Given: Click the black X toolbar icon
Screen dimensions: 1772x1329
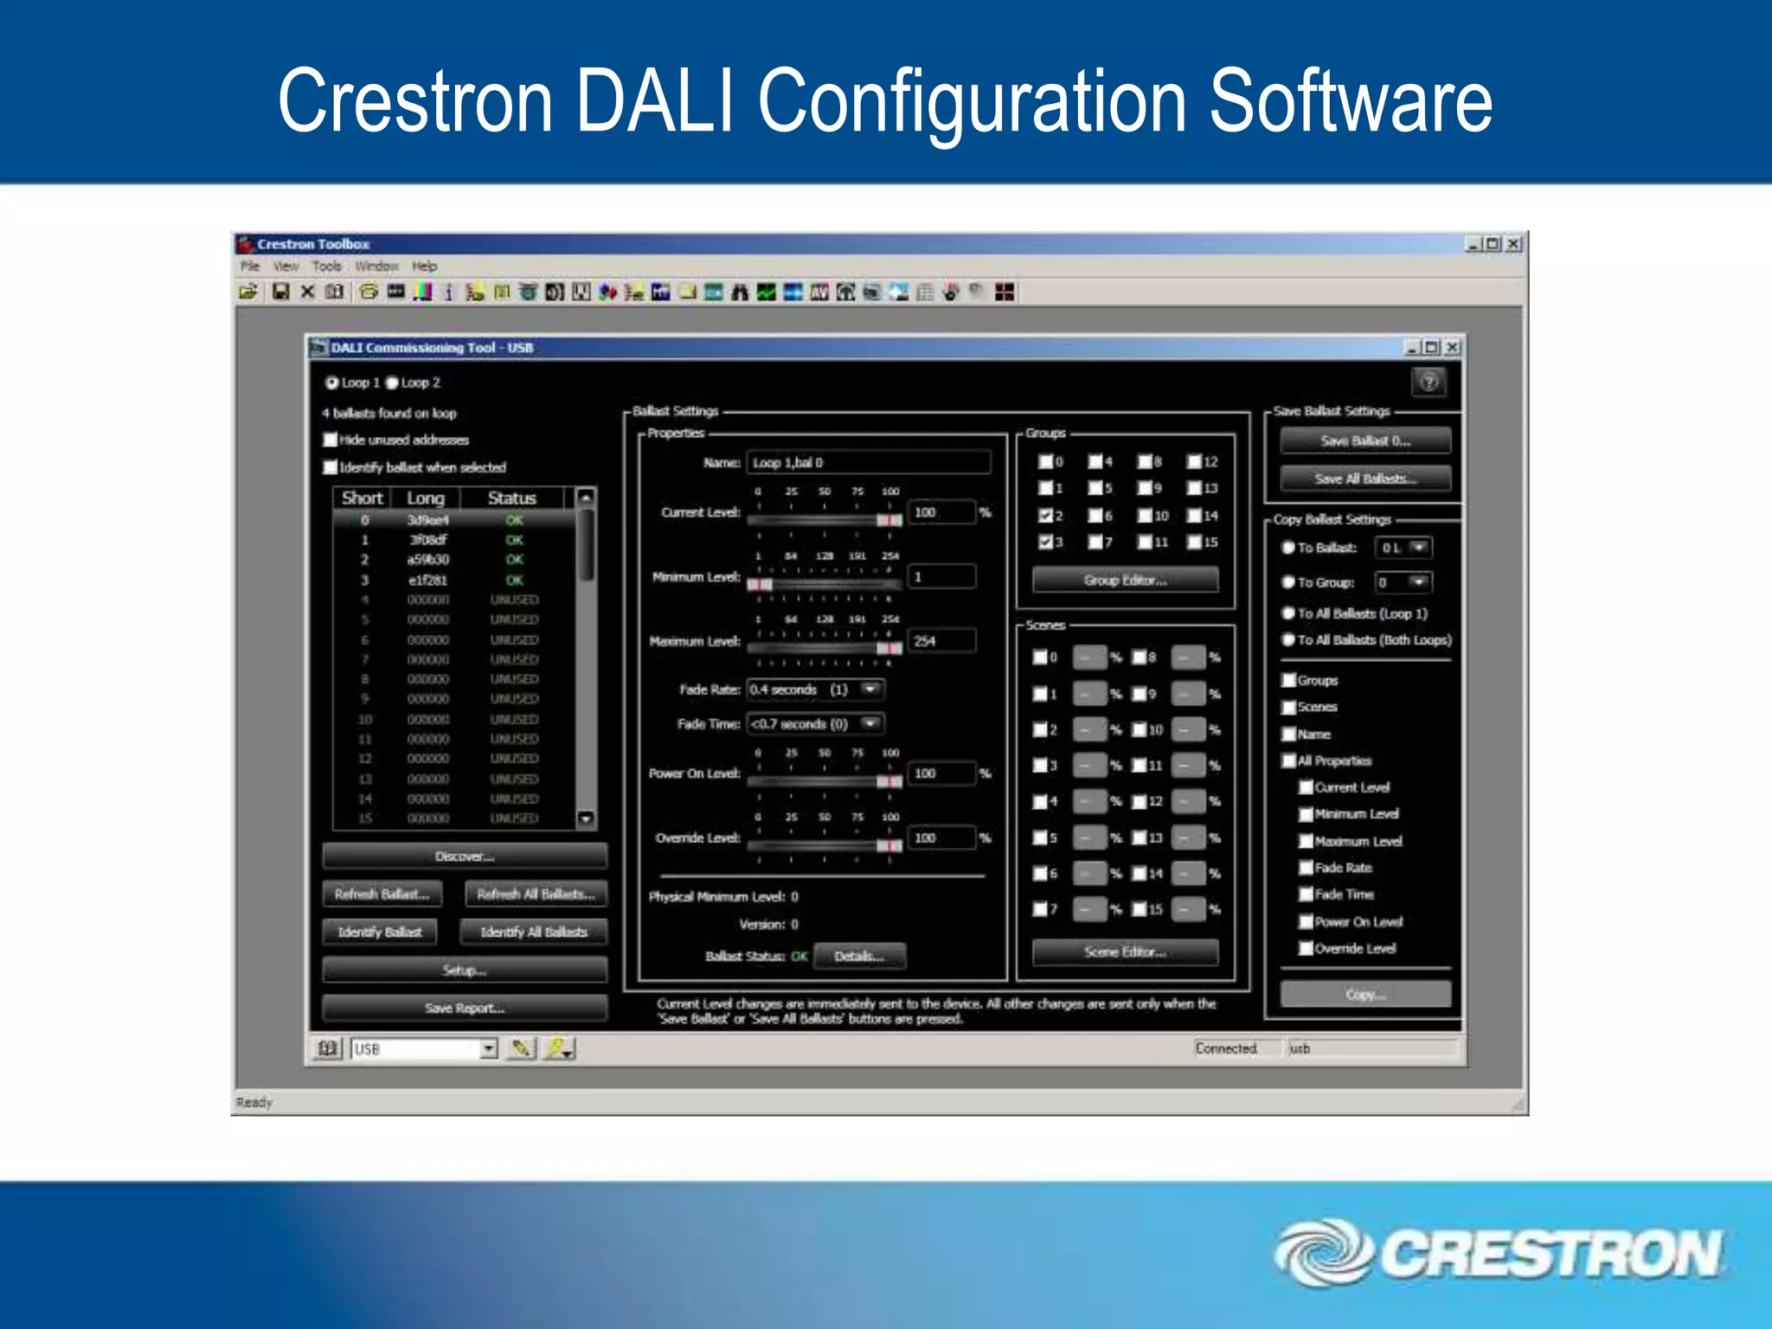Looking at the screenshot, I should tap(307, 292).
